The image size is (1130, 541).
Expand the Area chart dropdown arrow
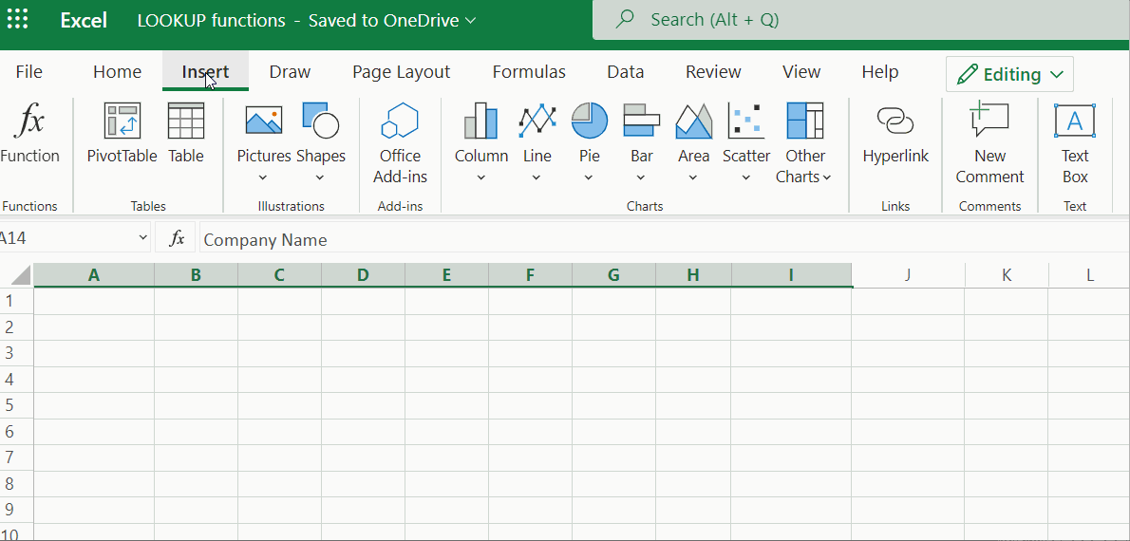point(694,177)
